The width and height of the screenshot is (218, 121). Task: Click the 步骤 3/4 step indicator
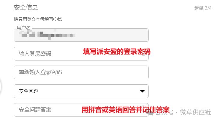(x=203, y=8)
